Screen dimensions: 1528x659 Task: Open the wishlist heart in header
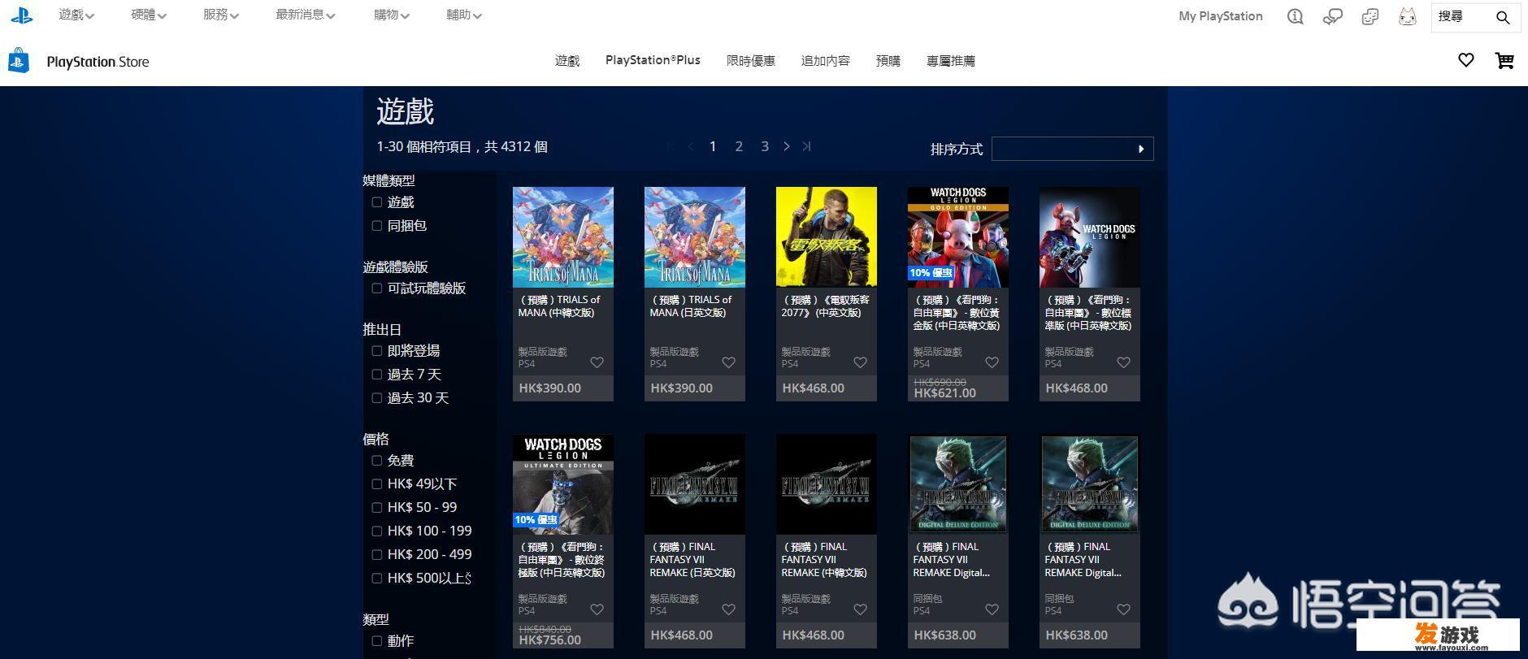coord(1465,60)
